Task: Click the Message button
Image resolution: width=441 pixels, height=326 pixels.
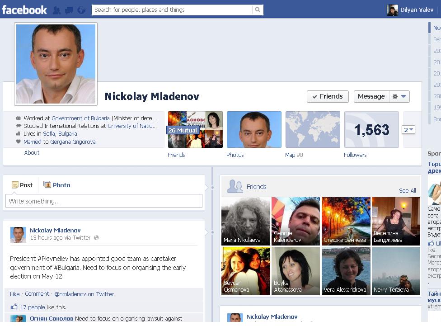Action: 371,97
